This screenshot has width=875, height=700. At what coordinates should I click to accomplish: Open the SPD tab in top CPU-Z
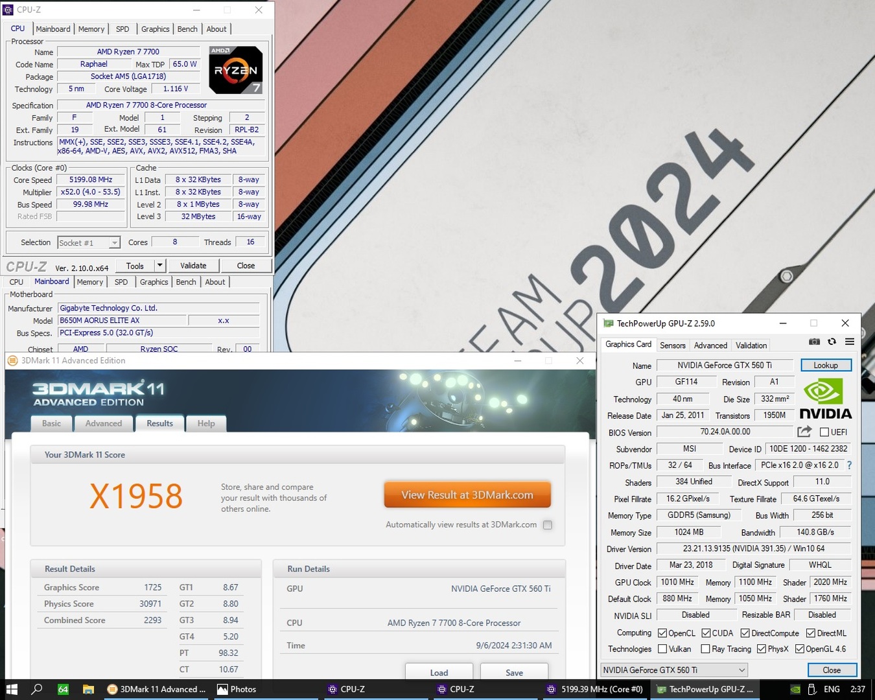(122, 29)
